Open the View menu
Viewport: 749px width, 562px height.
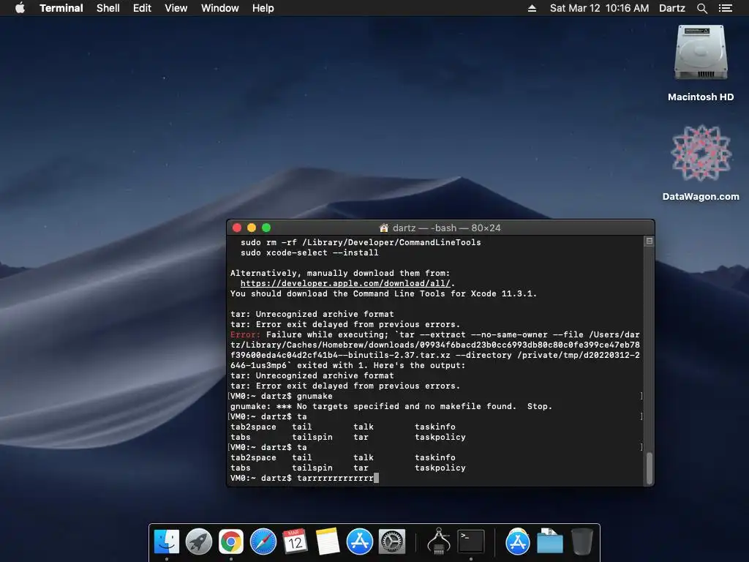[176, 8]
